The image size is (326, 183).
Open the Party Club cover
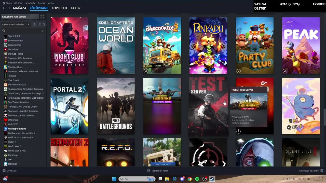coord(255,45)
